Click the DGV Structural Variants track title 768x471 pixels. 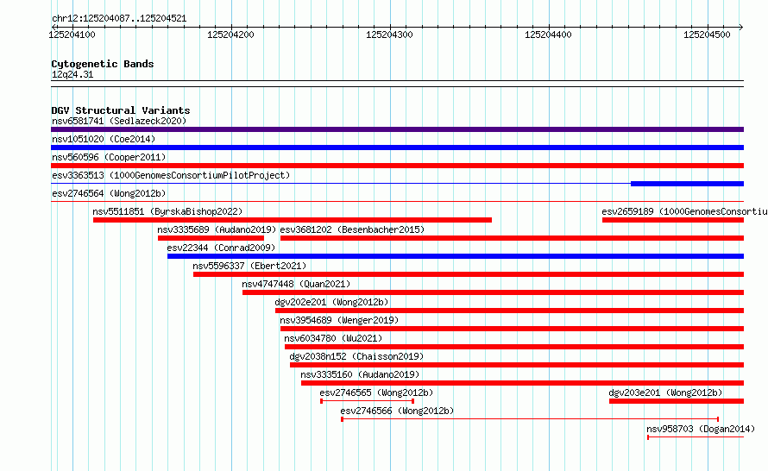[121, 110]
